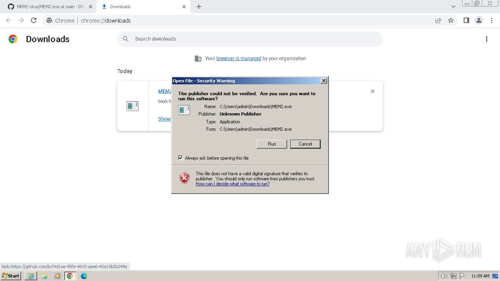Image resolution: width=500 pixels, height=281 pixels.
Task: Click the search magnifier icon
Action: pyautogui.click(x=125, y=39)
